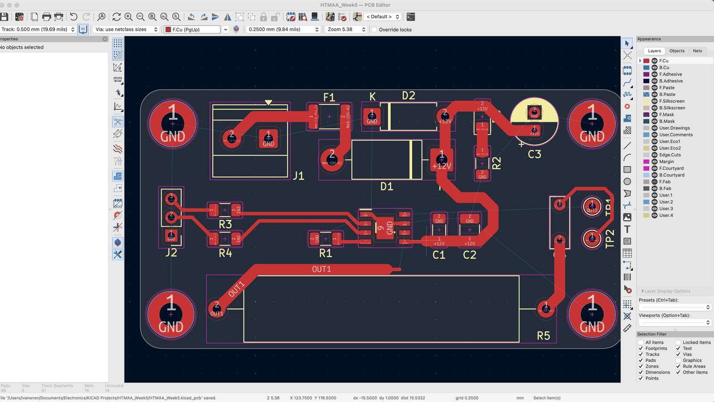Image resolution: width=714 pixels, height=402 pixels.
Task: Click the Edge.Cuts color swatch
Action: click(x=646, y=155)
